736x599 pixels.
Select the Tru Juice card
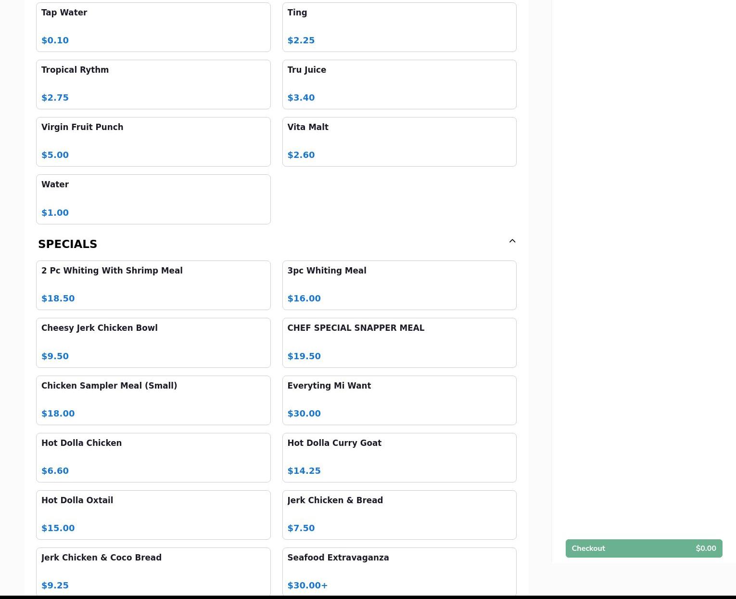pos(399,84)
